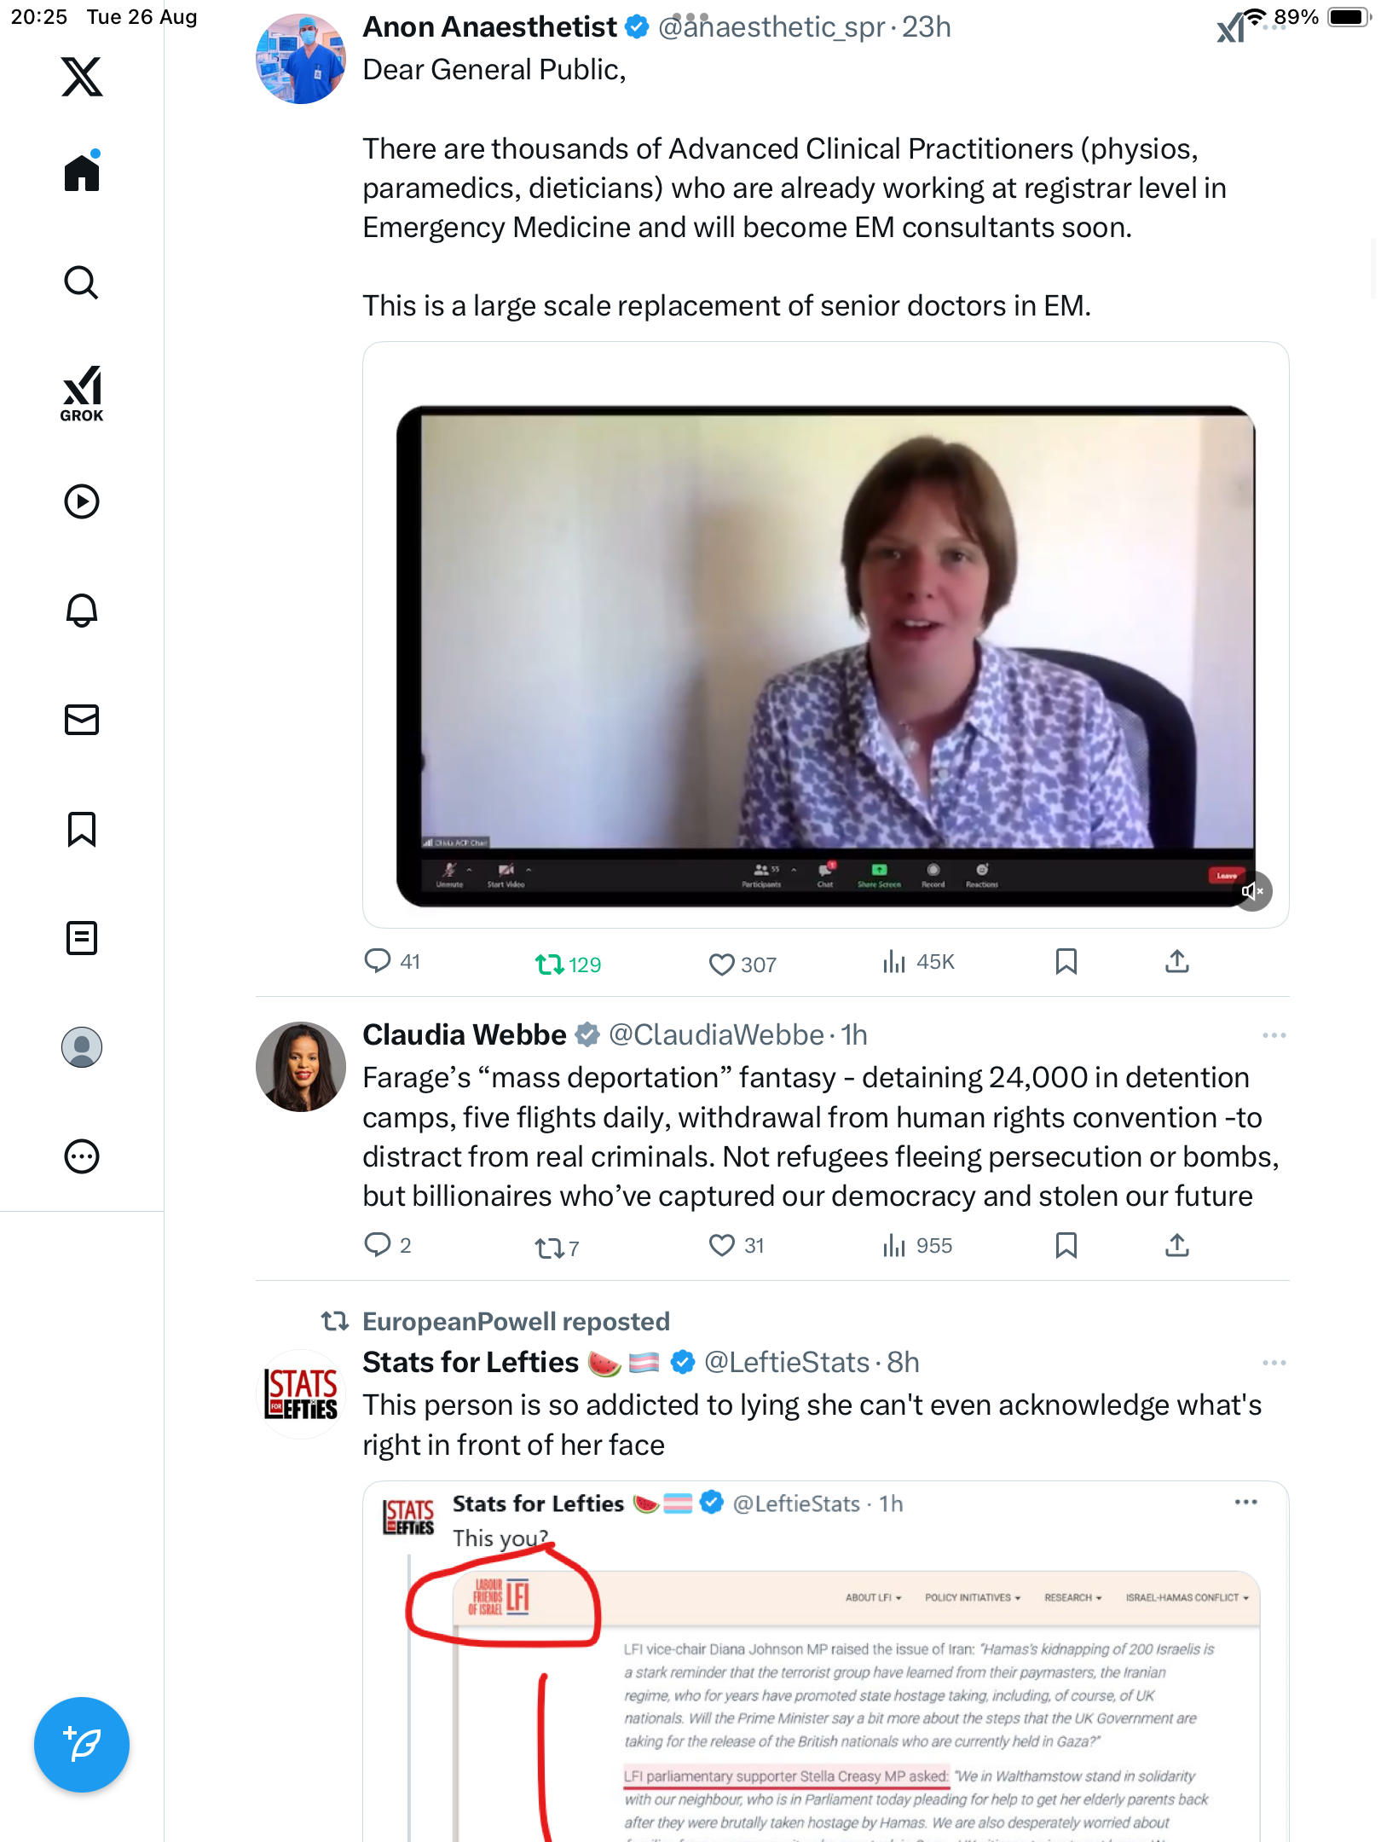Open Grok from the sidebar
This screenshot has height=1842, width=1381.
82,393
